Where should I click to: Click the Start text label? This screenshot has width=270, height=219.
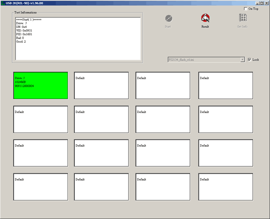click(x=168, y=27)
